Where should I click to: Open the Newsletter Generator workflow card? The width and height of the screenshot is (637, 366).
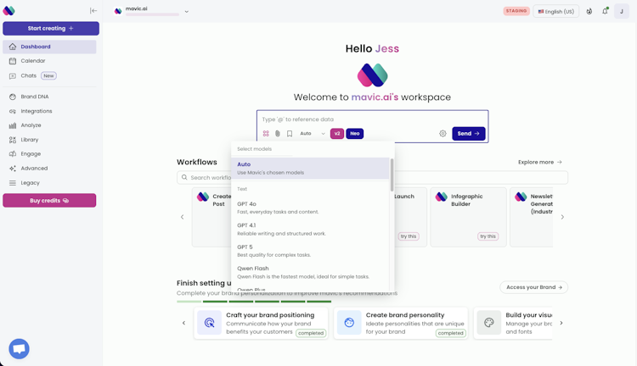click(x=532, y=217)
